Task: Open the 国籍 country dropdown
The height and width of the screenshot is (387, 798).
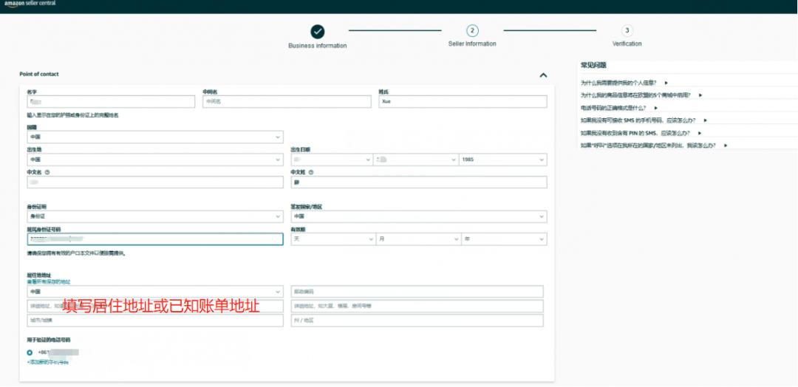Action: (154, 137)
